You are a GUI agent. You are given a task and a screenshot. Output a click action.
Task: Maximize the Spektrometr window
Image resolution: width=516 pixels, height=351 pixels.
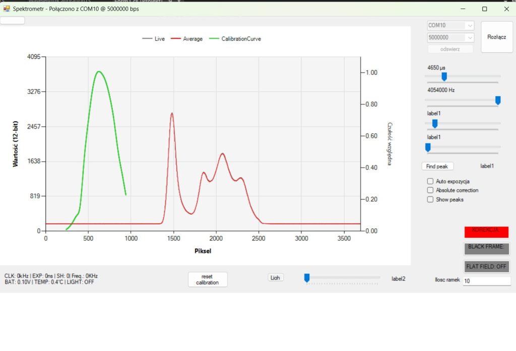484,9
